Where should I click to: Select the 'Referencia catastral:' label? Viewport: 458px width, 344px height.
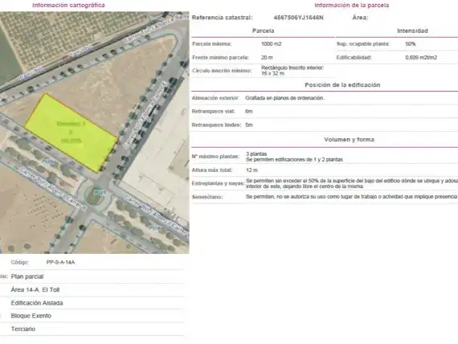pyautogui.click(x=222, y=18)
